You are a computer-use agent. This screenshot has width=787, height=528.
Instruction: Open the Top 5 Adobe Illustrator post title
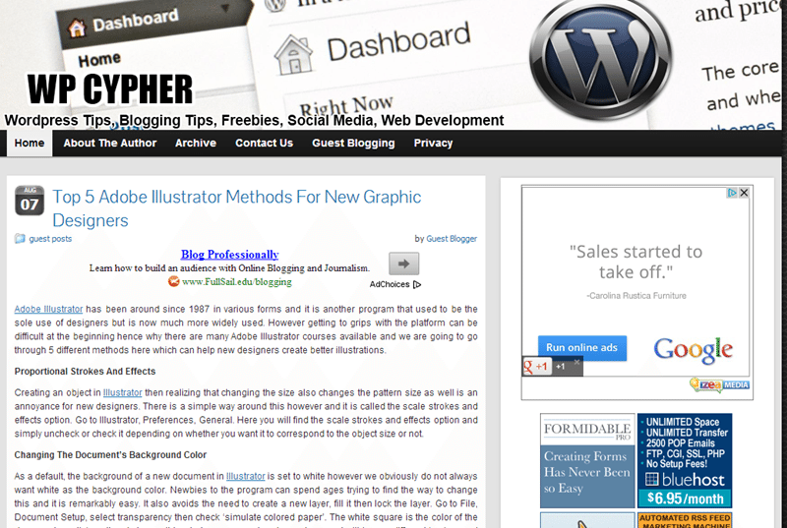point(236,208)
